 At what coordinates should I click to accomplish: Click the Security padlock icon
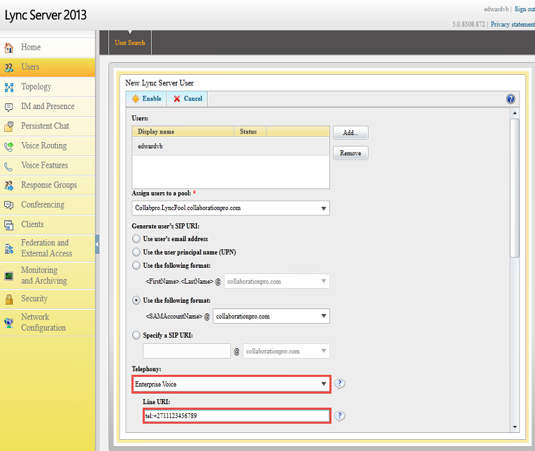point(9,299)
